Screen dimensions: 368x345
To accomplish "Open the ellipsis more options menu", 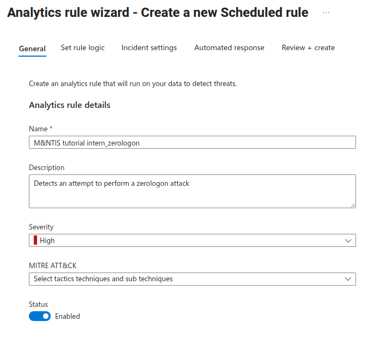I will pos(326,13).
